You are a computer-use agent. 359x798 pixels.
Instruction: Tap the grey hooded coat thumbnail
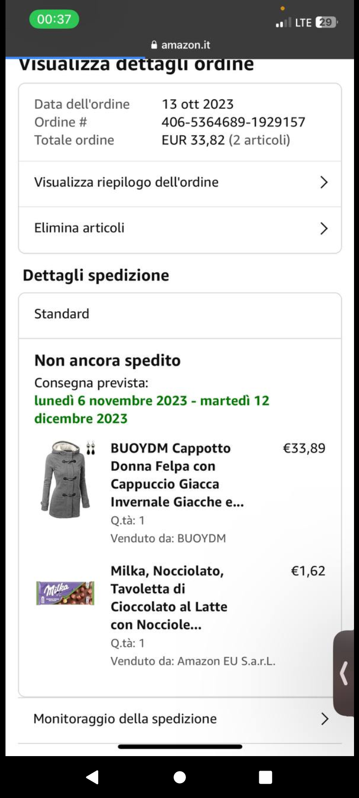pos(66,479)
